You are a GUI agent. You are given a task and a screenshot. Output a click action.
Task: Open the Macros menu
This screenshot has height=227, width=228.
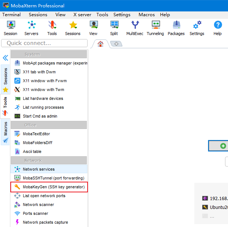146,15
